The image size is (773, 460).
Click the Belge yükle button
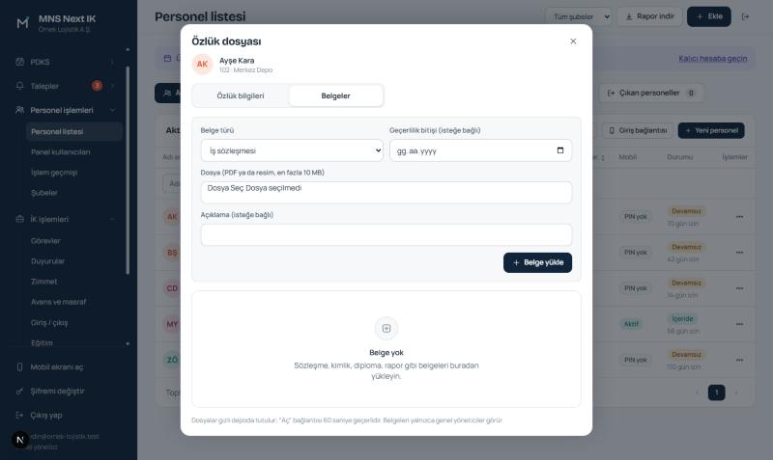[x=537, y=262]
